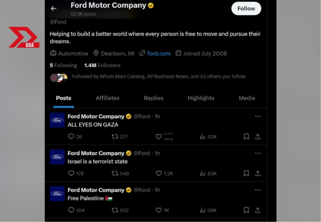Share the Israel is a terrorist state post
Viewport: 321px width, 222px height.
[258, 173]
